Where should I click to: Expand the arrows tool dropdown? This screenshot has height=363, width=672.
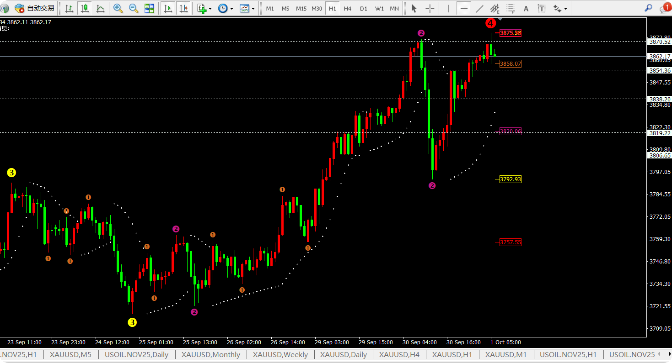(x=566, y=9)
